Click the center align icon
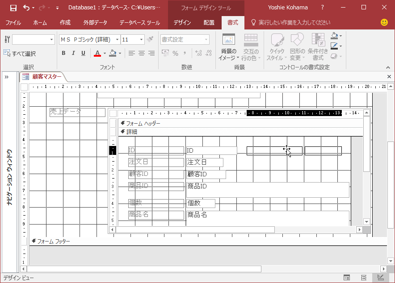 (142, 53)
